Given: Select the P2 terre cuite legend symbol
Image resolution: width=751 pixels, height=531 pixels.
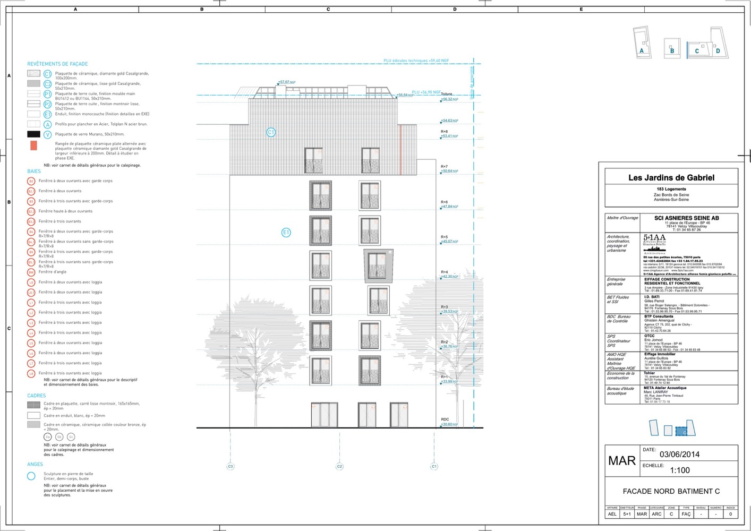Looking at the screenshot, I should pos(47,105).
